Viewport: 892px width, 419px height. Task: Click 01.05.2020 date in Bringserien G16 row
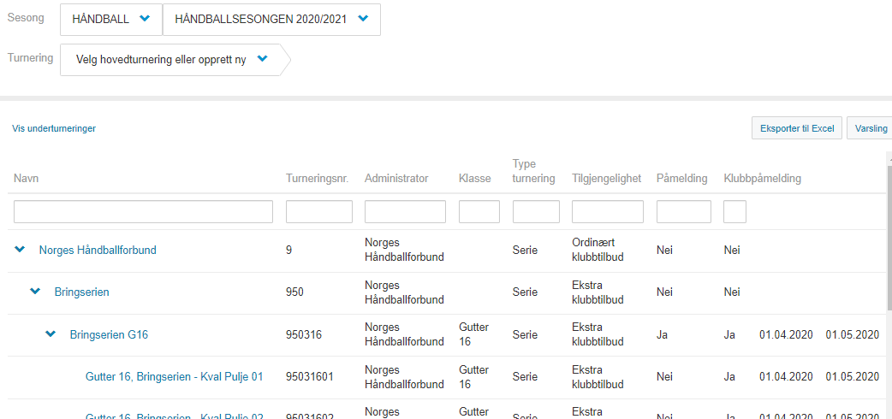[x=852, y=334]
